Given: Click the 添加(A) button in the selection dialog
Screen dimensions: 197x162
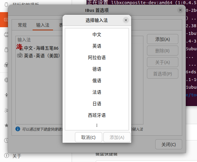Looking at the screenshot, I should coord(117,137).
